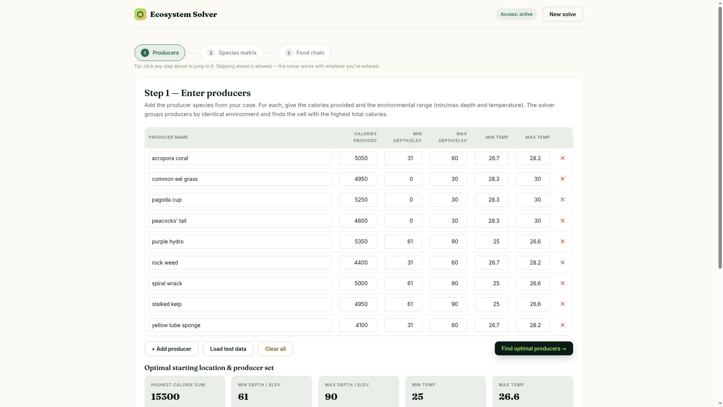This screenshot has height=407, width=723.
Task: Delete the stalked kelp row
Action: pos(562,304)
